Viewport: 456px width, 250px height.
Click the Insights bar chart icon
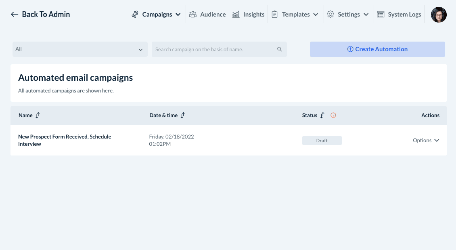tap(236, 15)
